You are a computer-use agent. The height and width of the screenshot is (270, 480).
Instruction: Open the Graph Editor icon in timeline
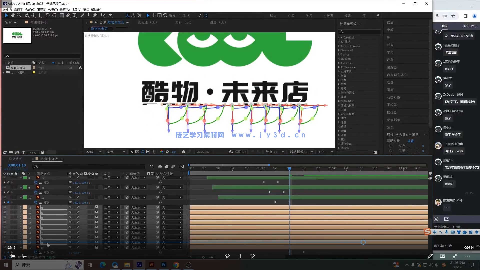(x=182, y=167)
